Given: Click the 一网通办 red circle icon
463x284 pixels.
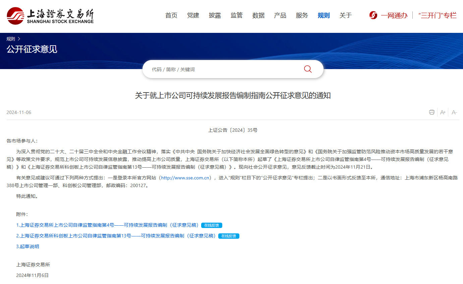Looking at the screenshot, I should (x=373, y=15).
